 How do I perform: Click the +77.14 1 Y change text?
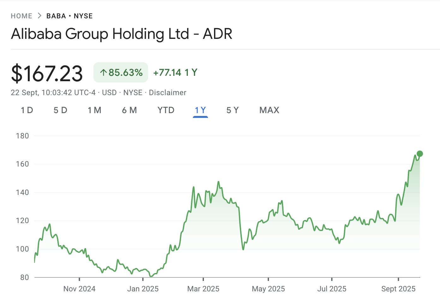click(175, 73)
